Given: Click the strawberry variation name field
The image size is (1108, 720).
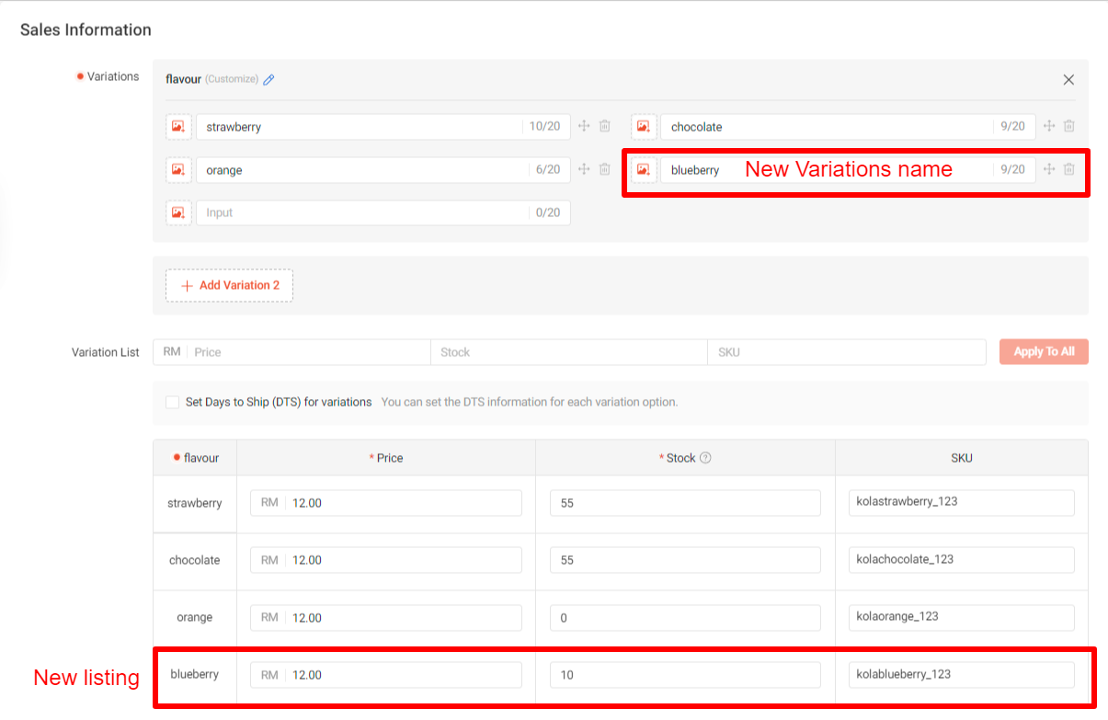Looking at the screenshot, I should (383, 127).
